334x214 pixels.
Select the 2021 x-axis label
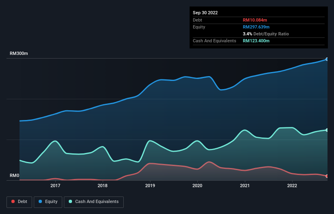pyautogui.click(x=244, y=186)
